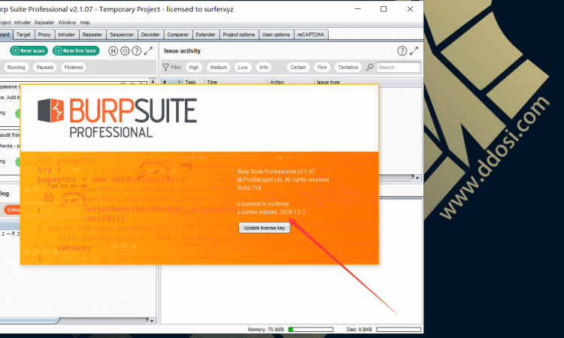The width and height of the screenshot is (564, 338).
Task: Toggle the Paused task filter
Action: 44,67
